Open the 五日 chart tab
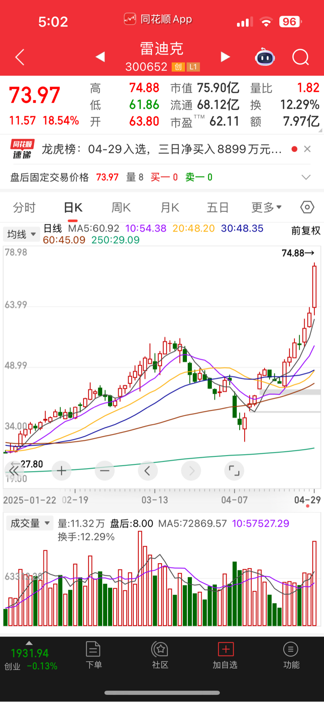The image size is (324, 702). point(218,207)
